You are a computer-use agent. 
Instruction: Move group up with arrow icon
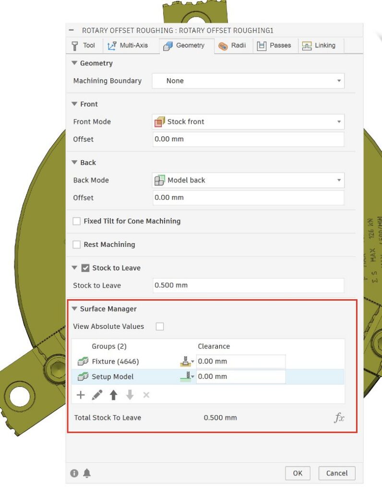click(x=113, y=395)
